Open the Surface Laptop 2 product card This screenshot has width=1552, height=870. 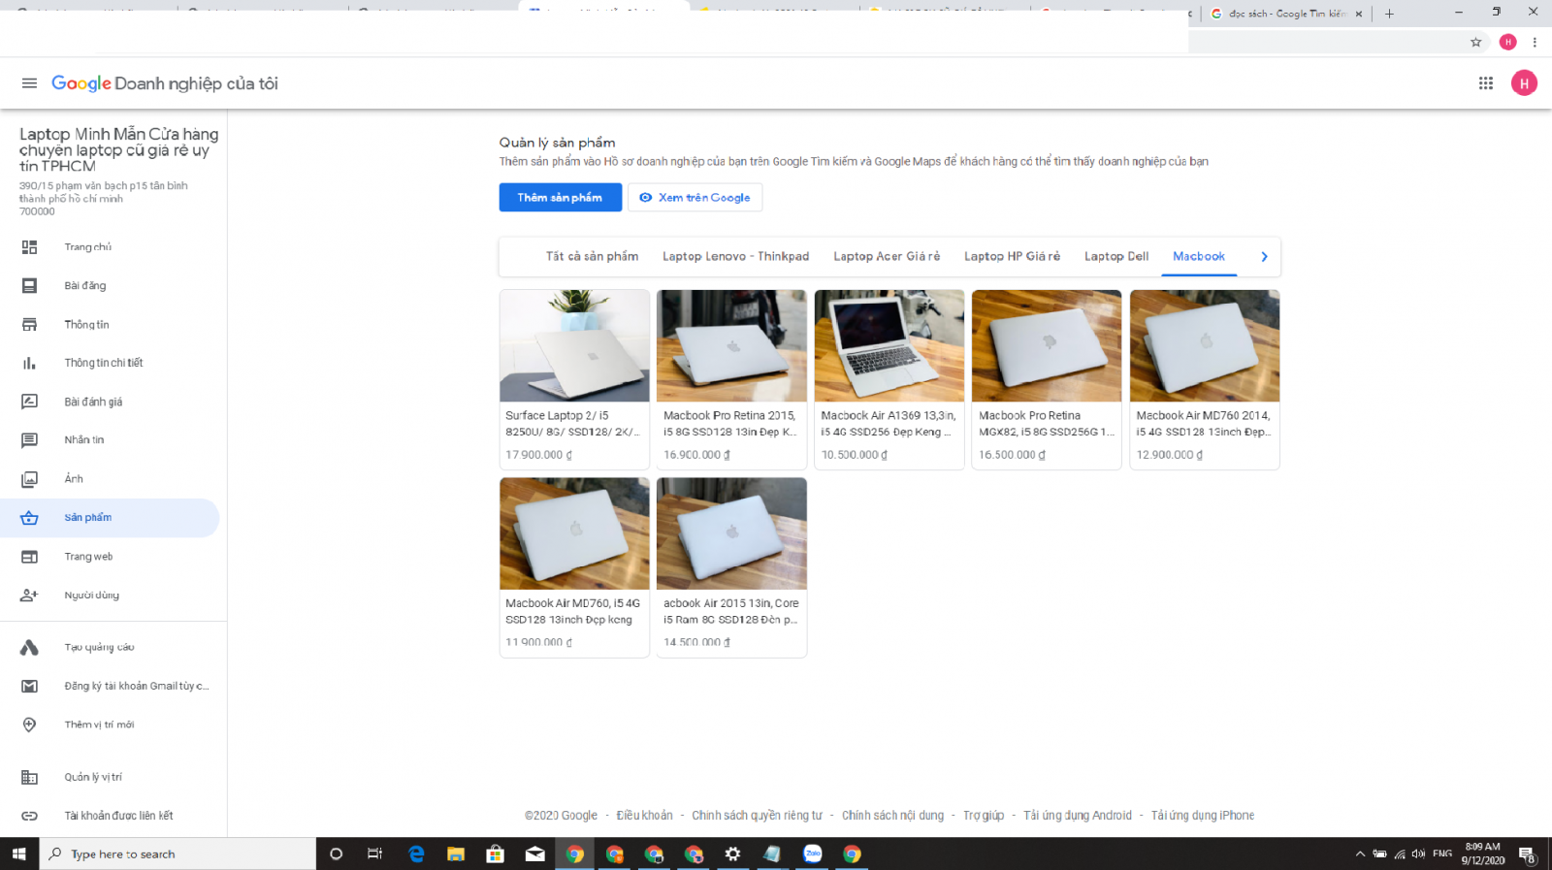click(574, 379)
